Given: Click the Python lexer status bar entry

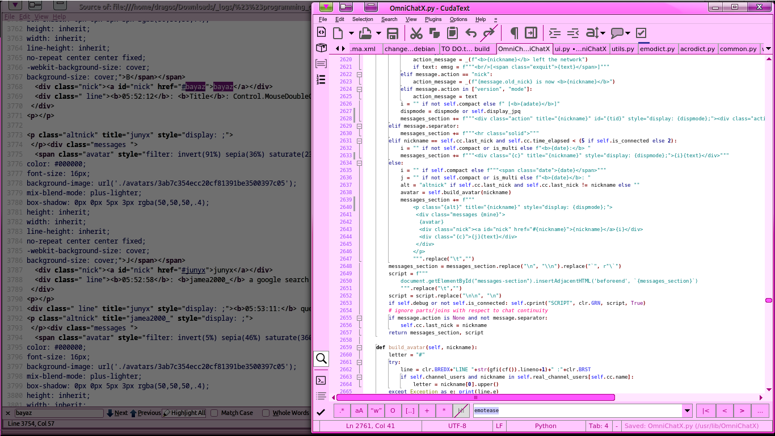Looking at the screenshot, I should pos(546,426).
